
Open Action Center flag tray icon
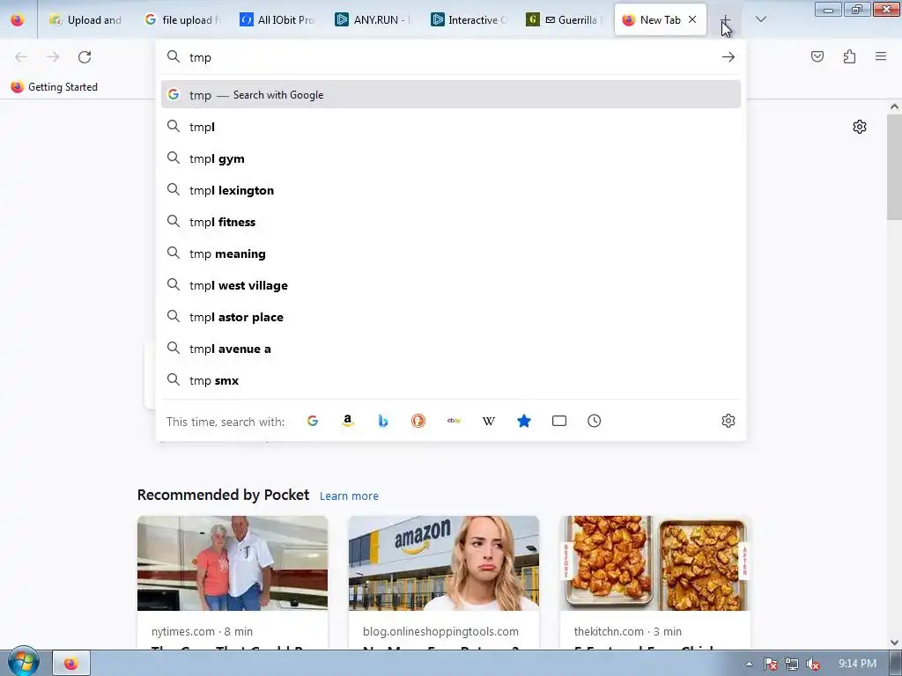770,664
